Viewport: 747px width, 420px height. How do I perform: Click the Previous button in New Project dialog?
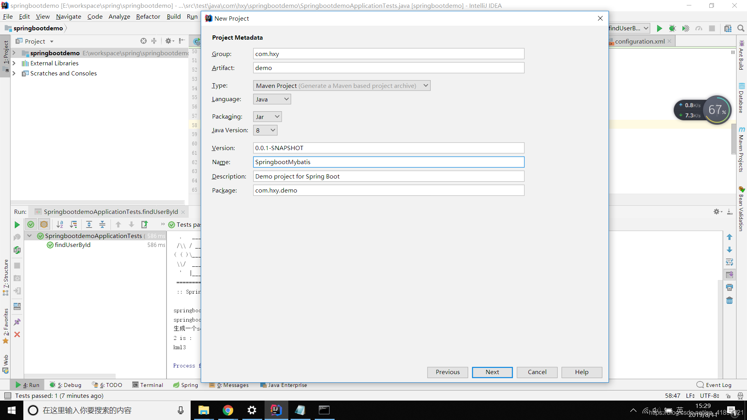(x=447, y=372)
